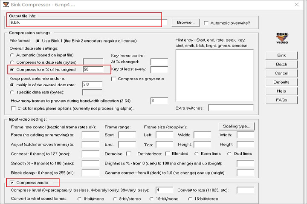Click the Gamma correct value field

coord(246,173)
